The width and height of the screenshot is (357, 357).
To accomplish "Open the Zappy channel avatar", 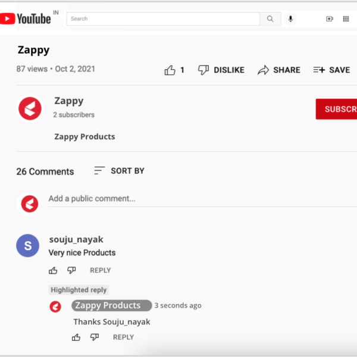I will pyautogui.click(x=30, y=108).
